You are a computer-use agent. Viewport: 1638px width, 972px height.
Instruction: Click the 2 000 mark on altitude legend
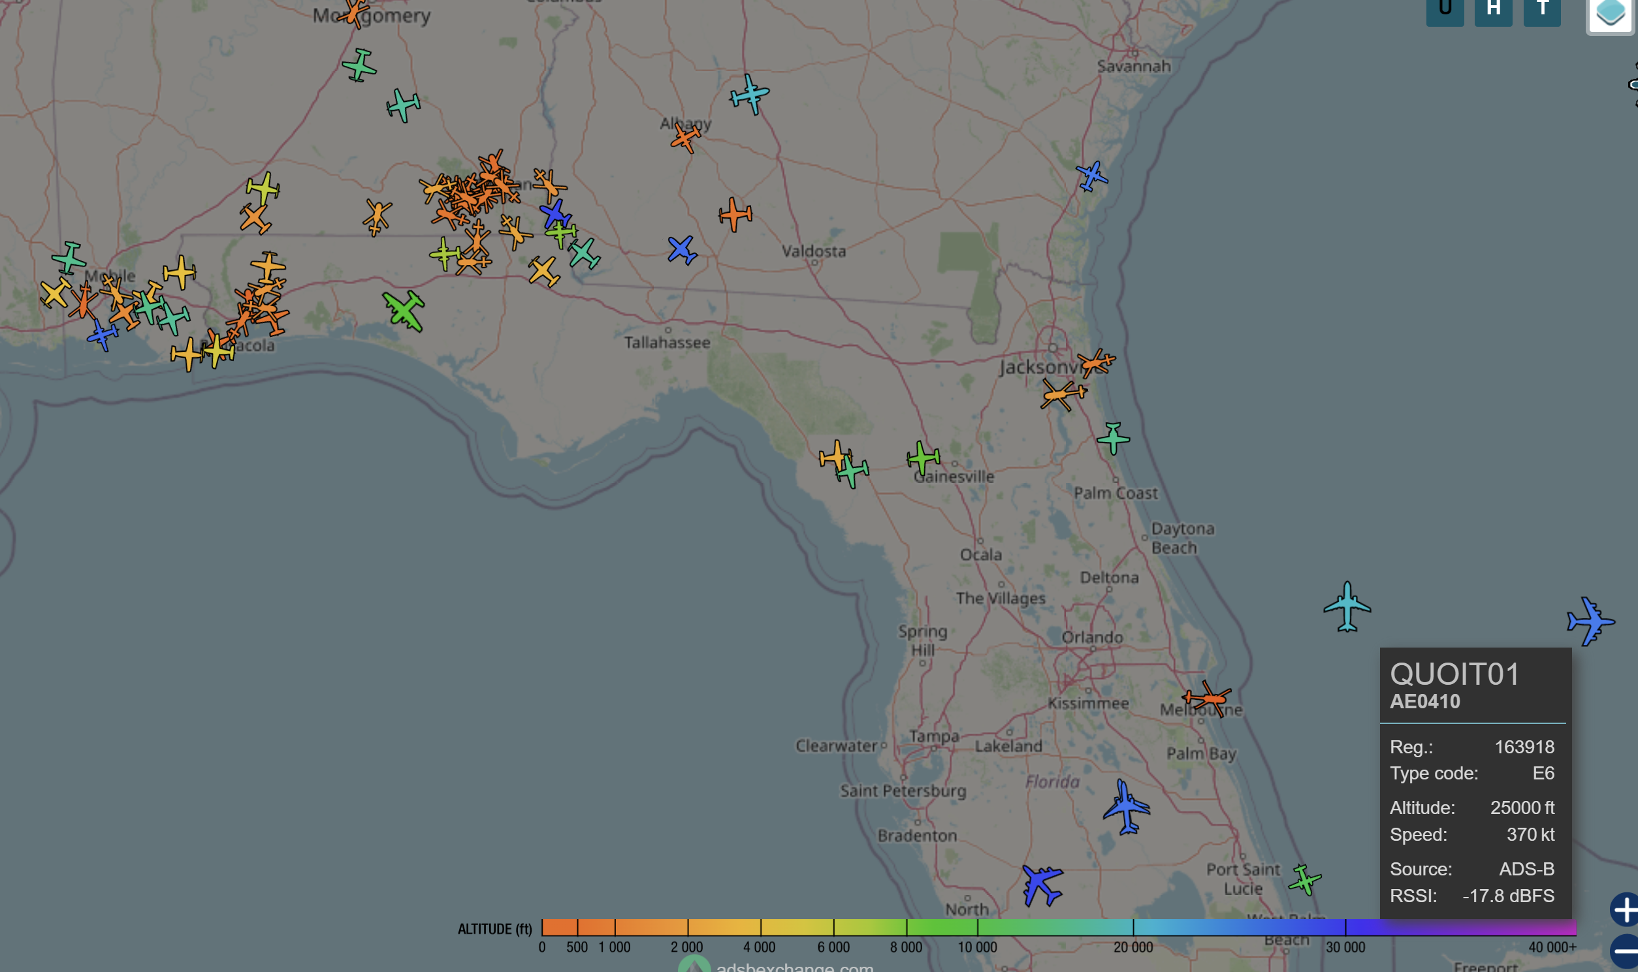coord(686,947)
